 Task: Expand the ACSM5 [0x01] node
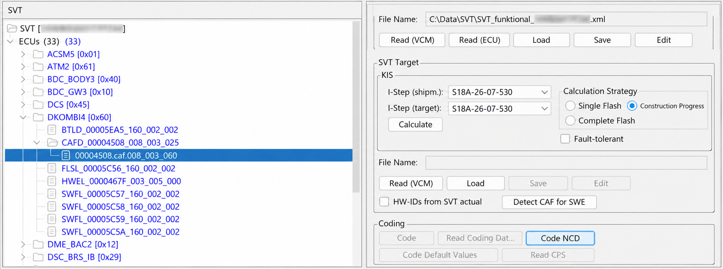point(23,54)
